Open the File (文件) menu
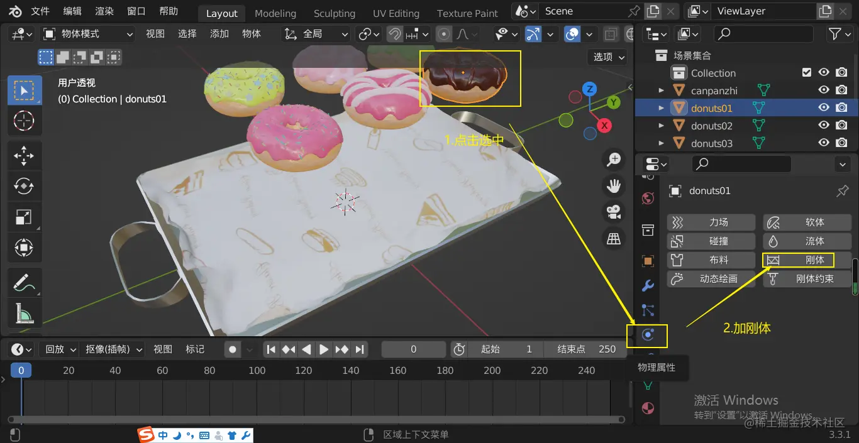 [40, 11]
